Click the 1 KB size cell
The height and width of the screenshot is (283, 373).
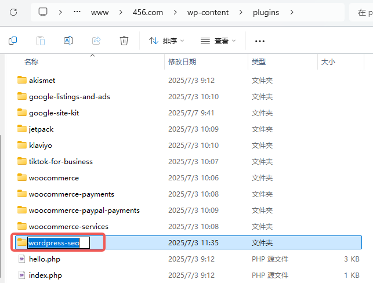pos(352,275)
